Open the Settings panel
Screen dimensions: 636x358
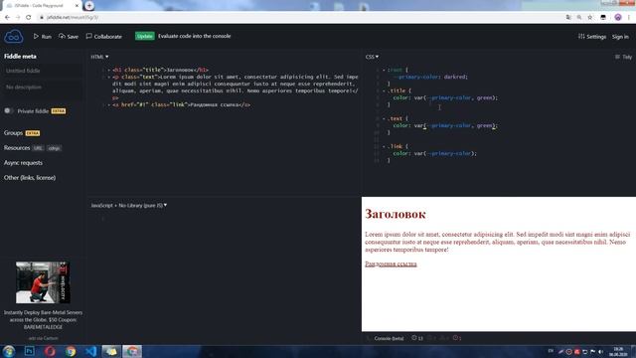592,37
